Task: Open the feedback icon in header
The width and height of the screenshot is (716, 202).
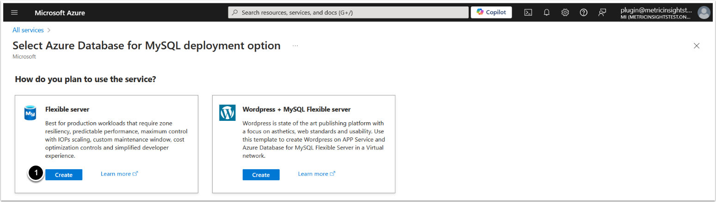Action: click(x=602, y=12)
